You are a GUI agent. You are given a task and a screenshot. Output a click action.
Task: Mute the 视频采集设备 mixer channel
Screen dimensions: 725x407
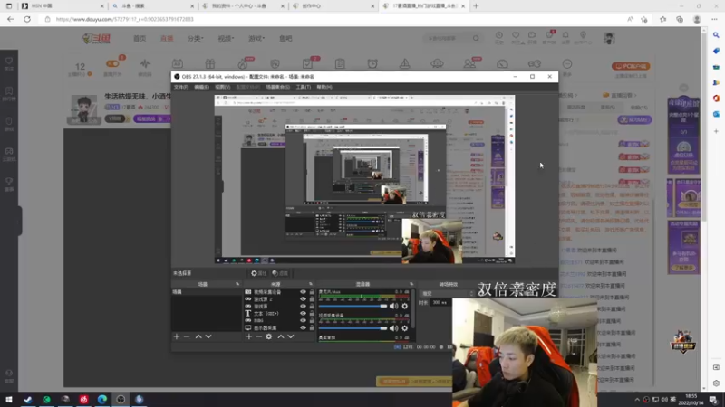393,328
